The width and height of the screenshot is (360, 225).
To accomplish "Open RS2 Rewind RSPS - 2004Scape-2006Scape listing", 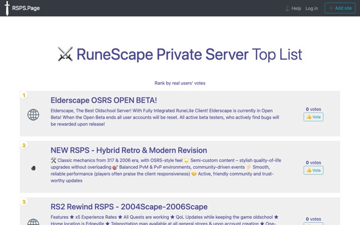I will click(x=129, y=207).
